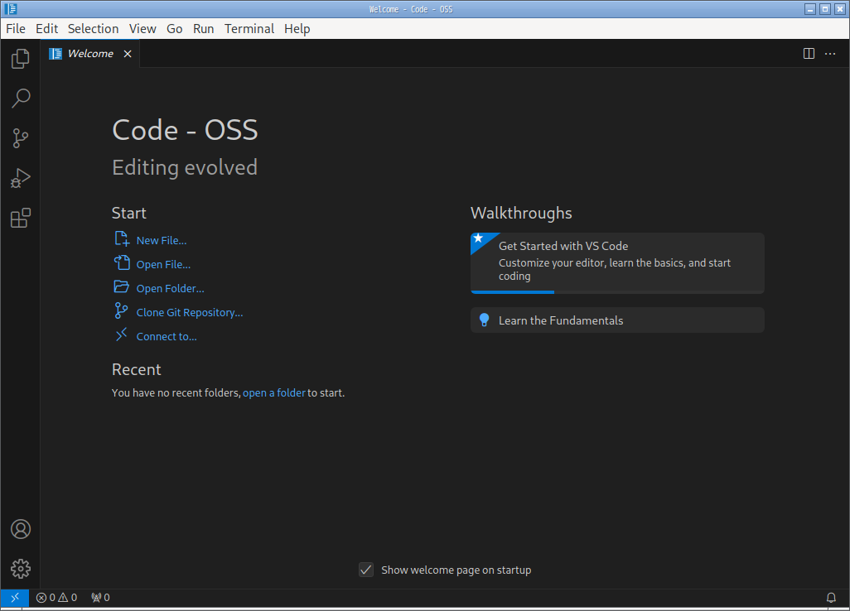Click Clone Git Repository... link
This screenshot has width=850, height=611.
click(190, 313)
